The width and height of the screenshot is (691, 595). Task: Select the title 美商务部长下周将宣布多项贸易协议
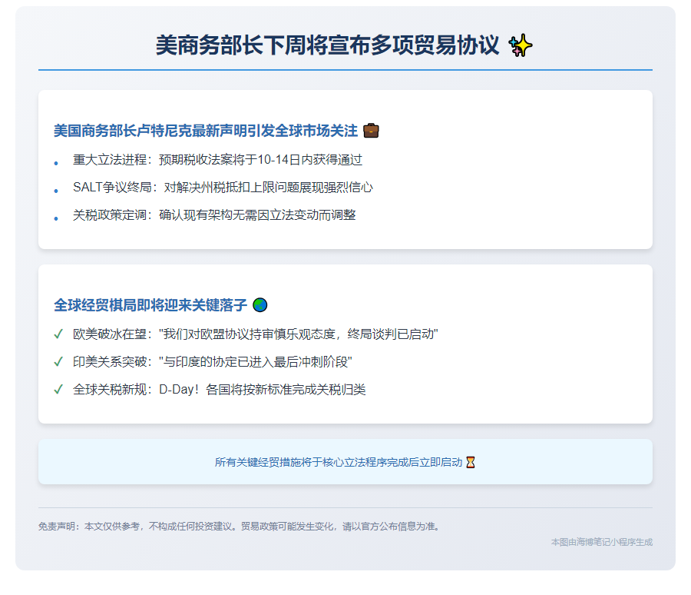click(x=327, y=45)
